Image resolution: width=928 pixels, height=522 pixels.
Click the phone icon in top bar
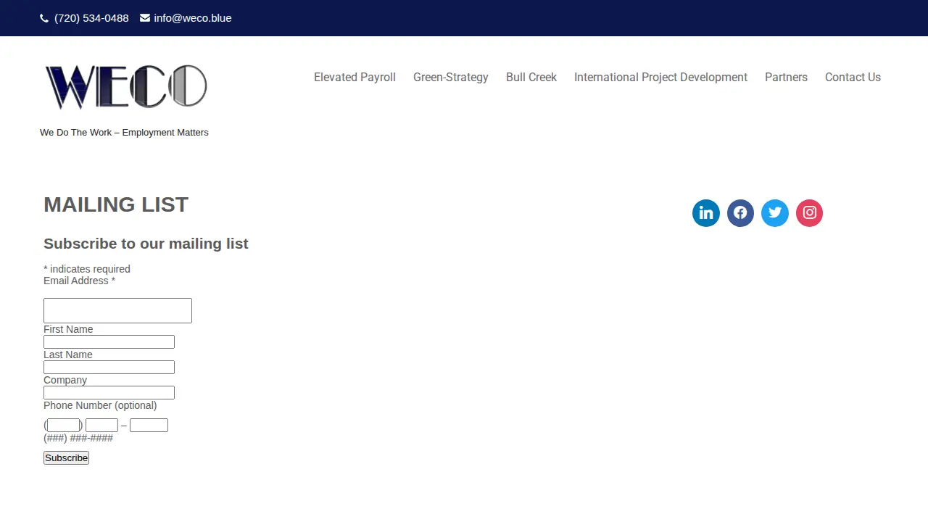tap(44, 18)
